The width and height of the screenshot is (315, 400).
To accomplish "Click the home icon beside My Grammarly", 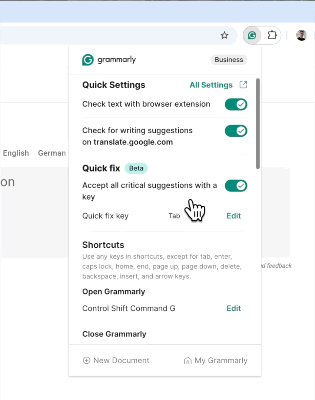I will 188,360.
